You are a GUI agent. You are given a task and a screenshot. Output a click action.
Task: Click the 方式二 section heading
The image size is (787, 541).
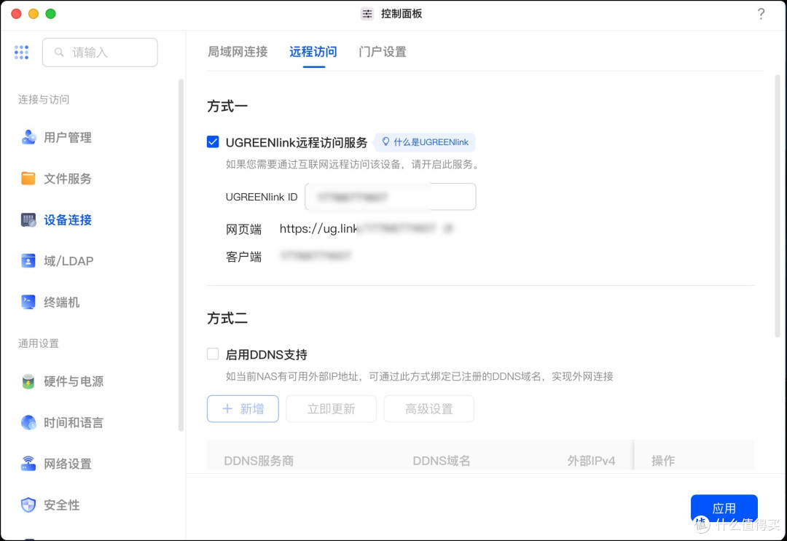(227, 318)
